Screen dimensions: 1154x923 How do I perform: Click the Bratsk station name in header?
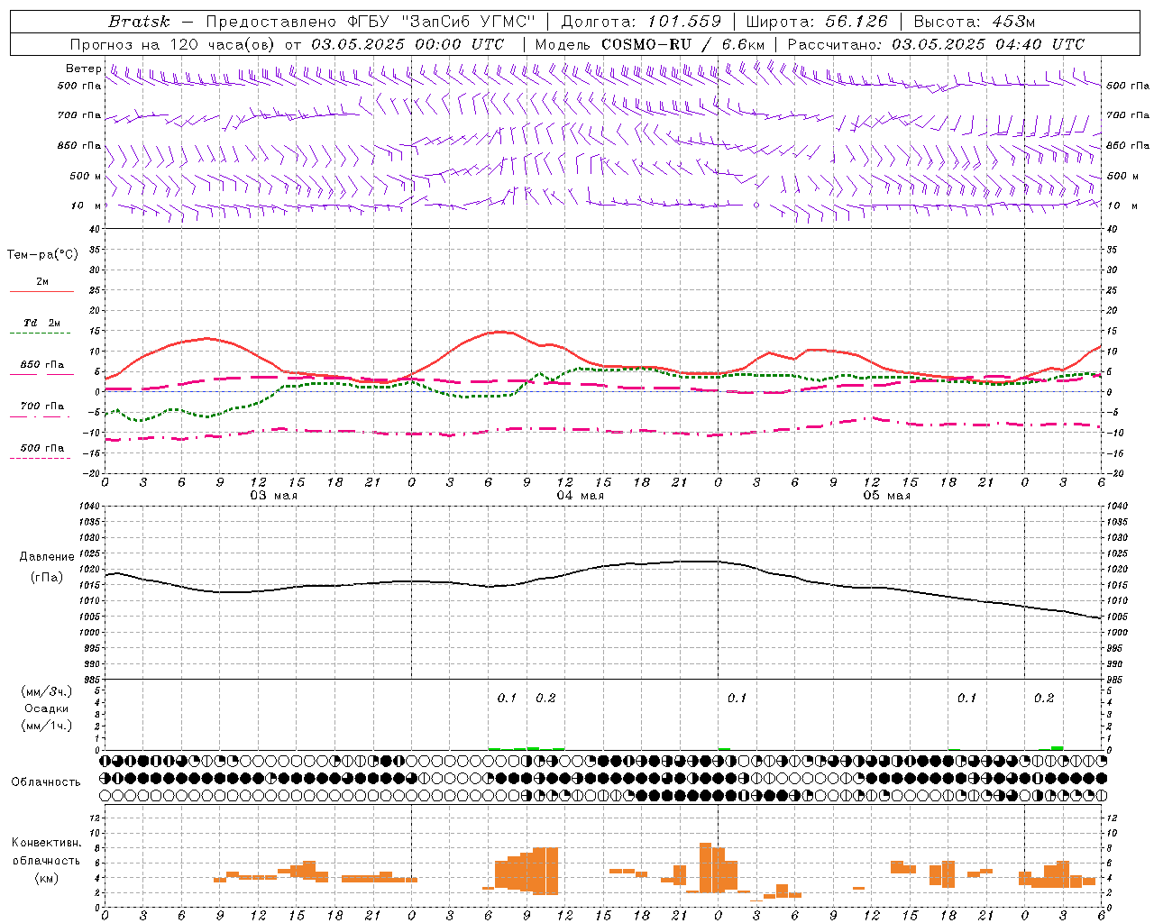pyautogui.click(x=139, y=22)
